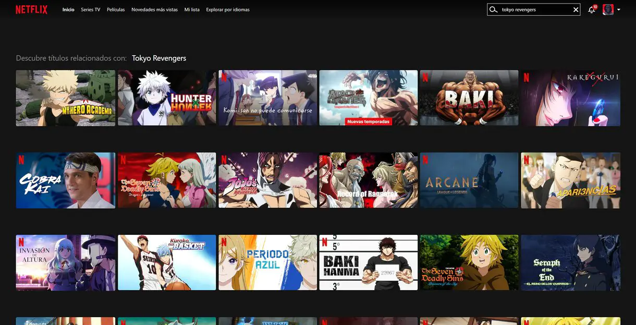Select Komi-san no puede comunicarse
636x325 pixels.
pos(267,98)
